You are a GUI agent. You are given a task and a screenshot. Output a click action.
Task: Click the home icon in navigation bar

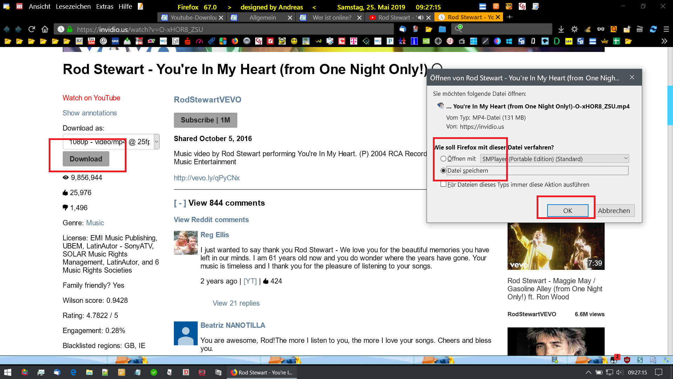click(45, 29)
